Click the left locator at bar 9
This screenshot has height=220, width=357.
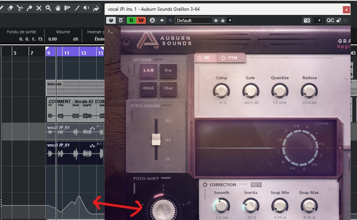(47, 49)
